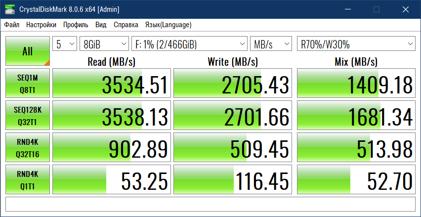Run the SEQ1M Q8T1 test
The width and height of the screenshot is (421, 217).
click(x=28, y=83)
